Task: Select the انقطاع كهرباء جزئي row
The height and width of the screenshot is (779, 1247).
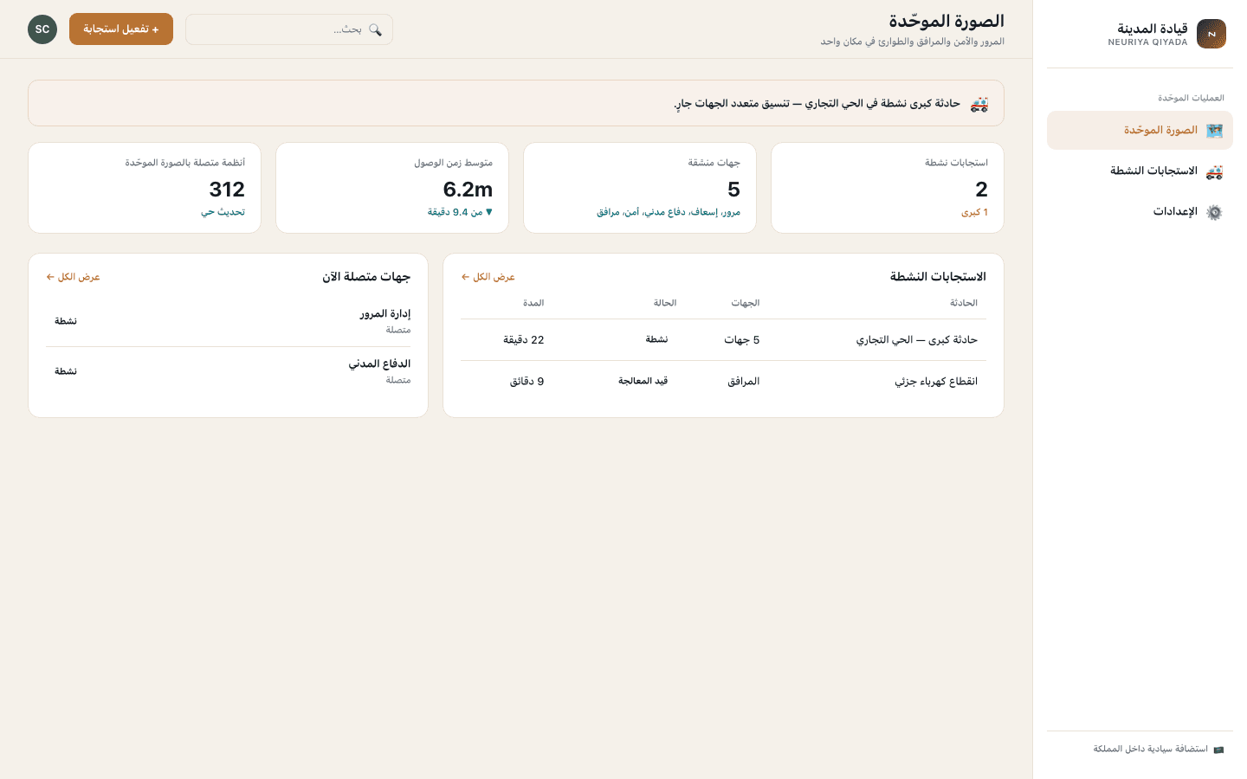Action: point(723,382)
